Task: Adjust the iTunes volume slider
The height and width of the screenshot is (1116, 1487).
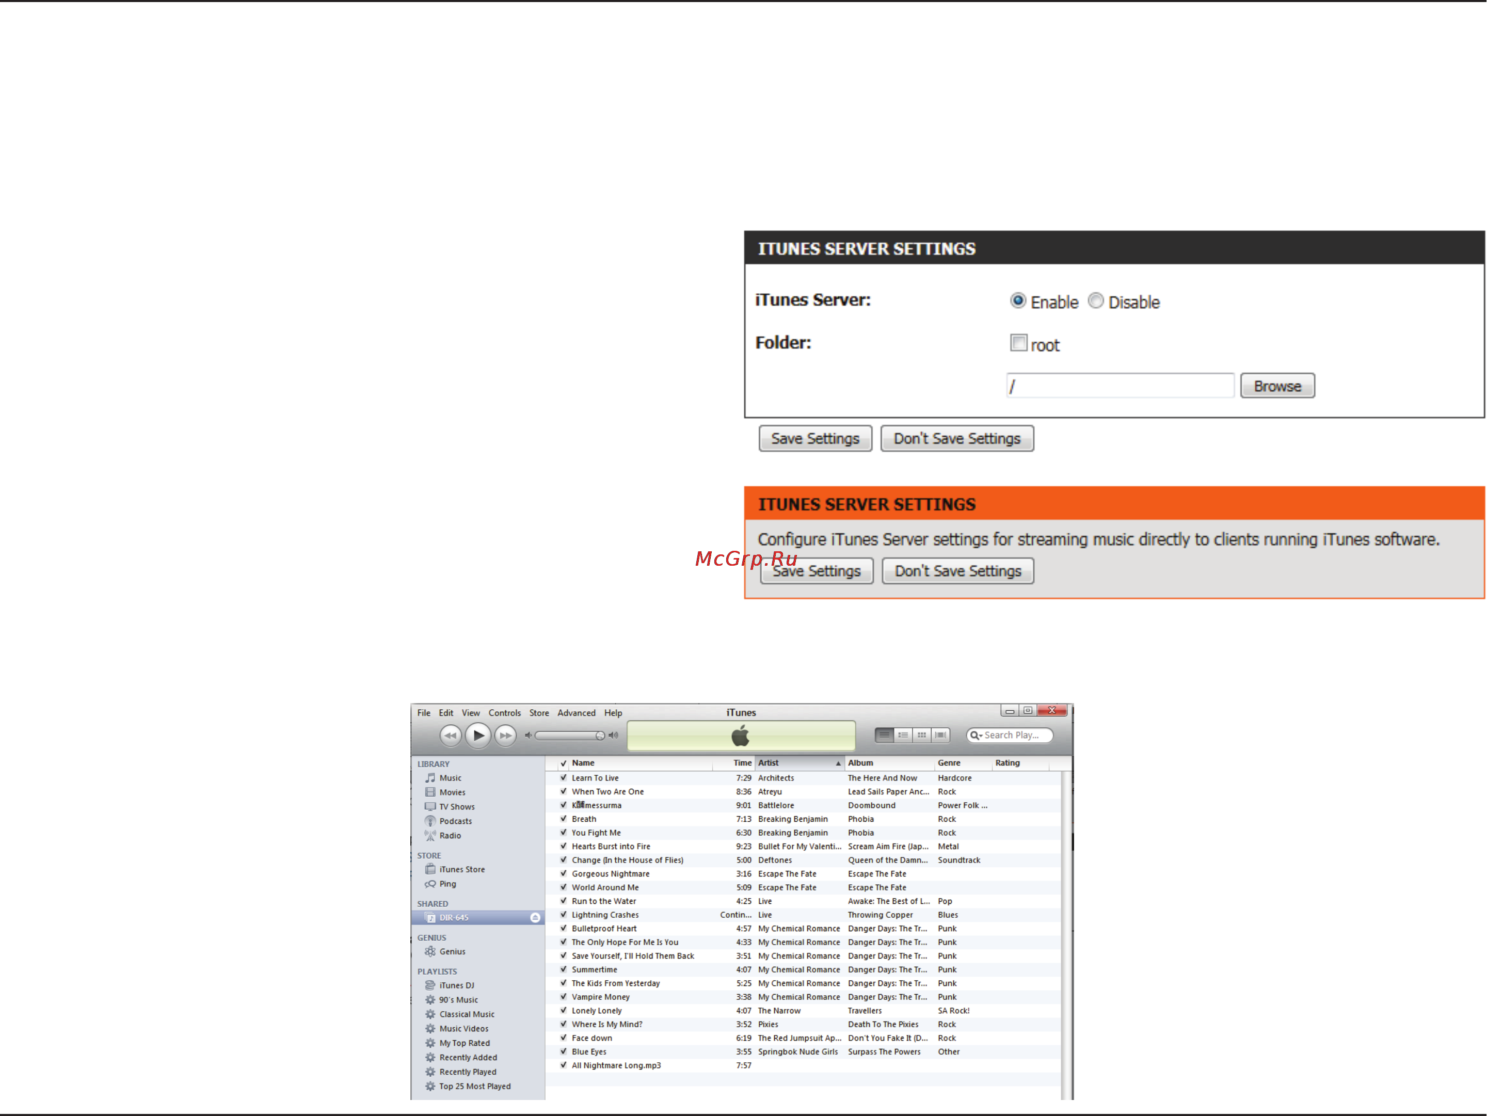Action: [570, 736]
